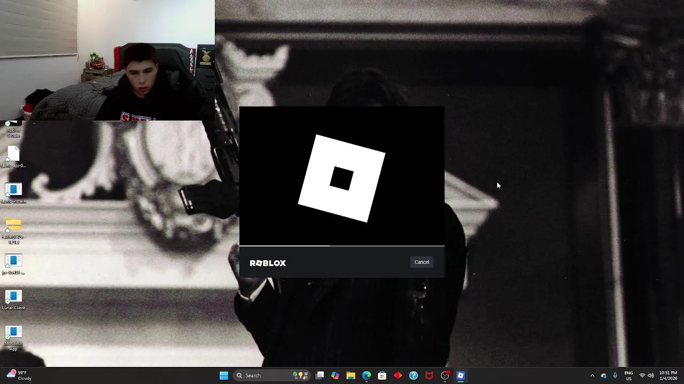Open Task View from taskbar

(x=320, y=375)
